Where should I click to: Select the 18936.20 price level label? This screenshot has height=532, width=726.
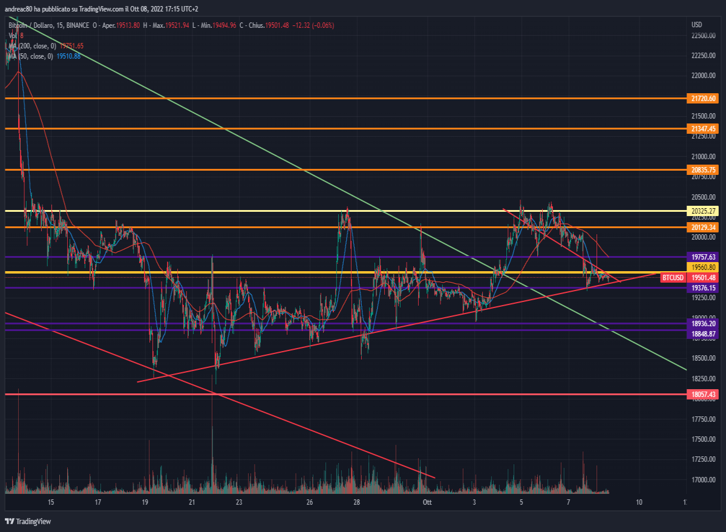click(x=704, y=324)
